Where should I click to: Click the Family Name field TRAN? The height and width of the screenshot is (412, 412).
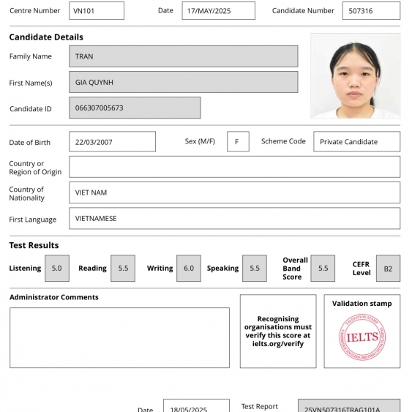184,56
